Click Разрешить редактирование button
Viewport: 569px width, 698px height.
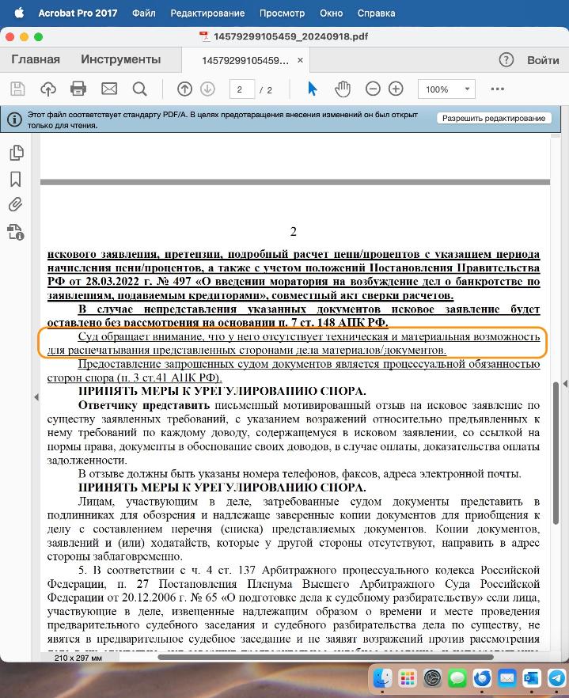pyautogui.click(x=494, y=118)
